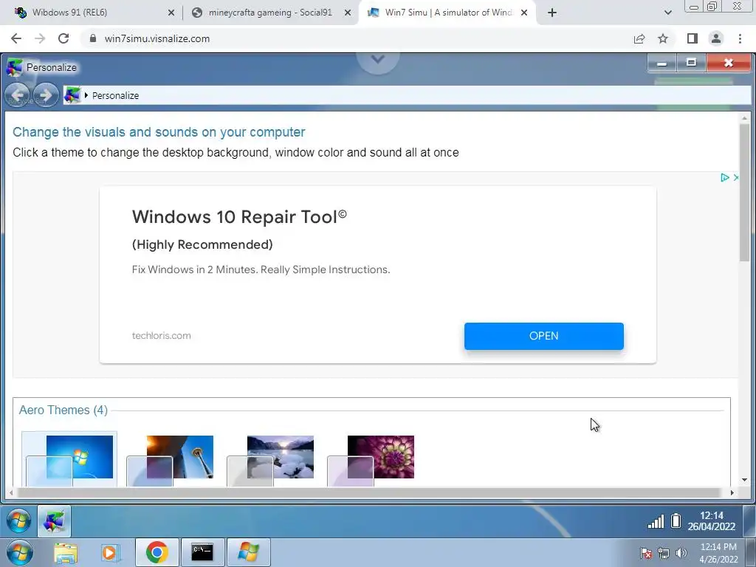Open the Chrome three-dot menu

(x=740, y=38)
